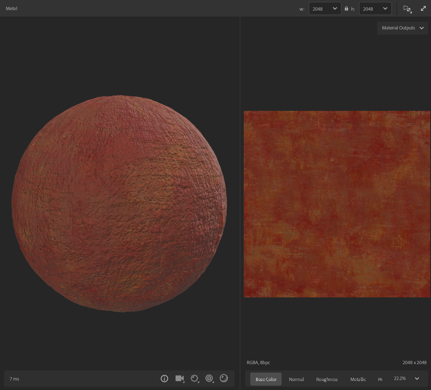Open the 3D mesh shape selector icon
Screen dimensions: 431x390
tap(194, 379)
